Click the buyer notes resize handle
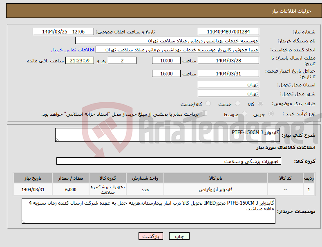 tap(24, 222)
